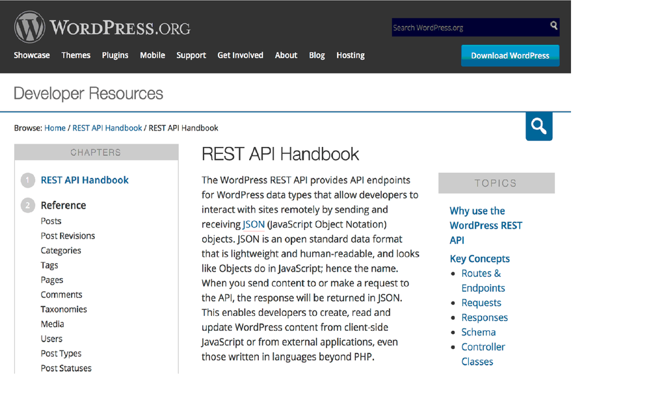This screenshot has width=666, height=414.
Task: Open the Reference chapter
Action: click(63, 205)
